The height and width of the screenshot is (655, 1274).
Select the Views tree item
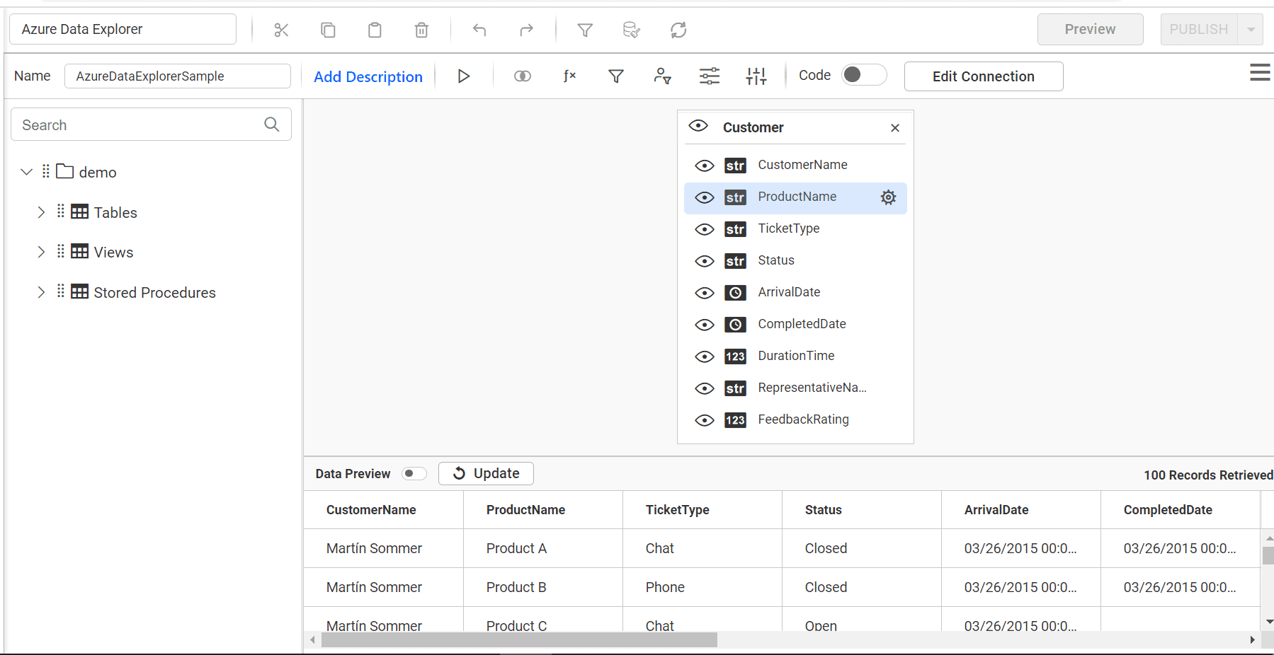(113, 253)
